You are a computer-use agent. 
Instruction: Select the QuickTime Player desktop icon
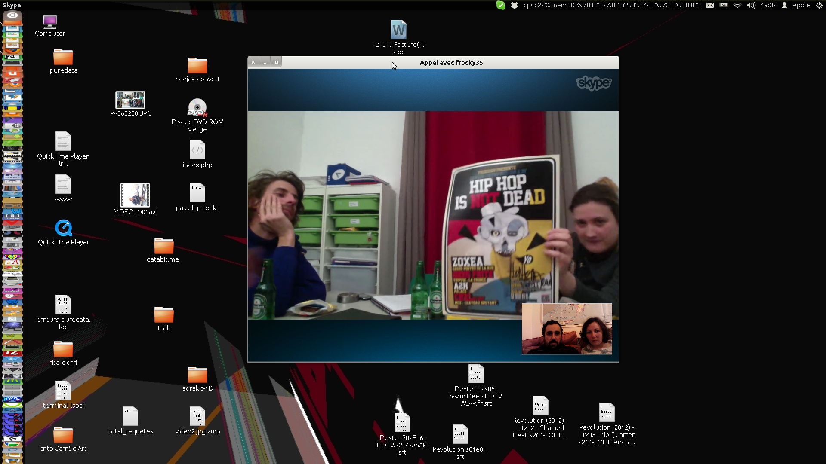point(63,228)
